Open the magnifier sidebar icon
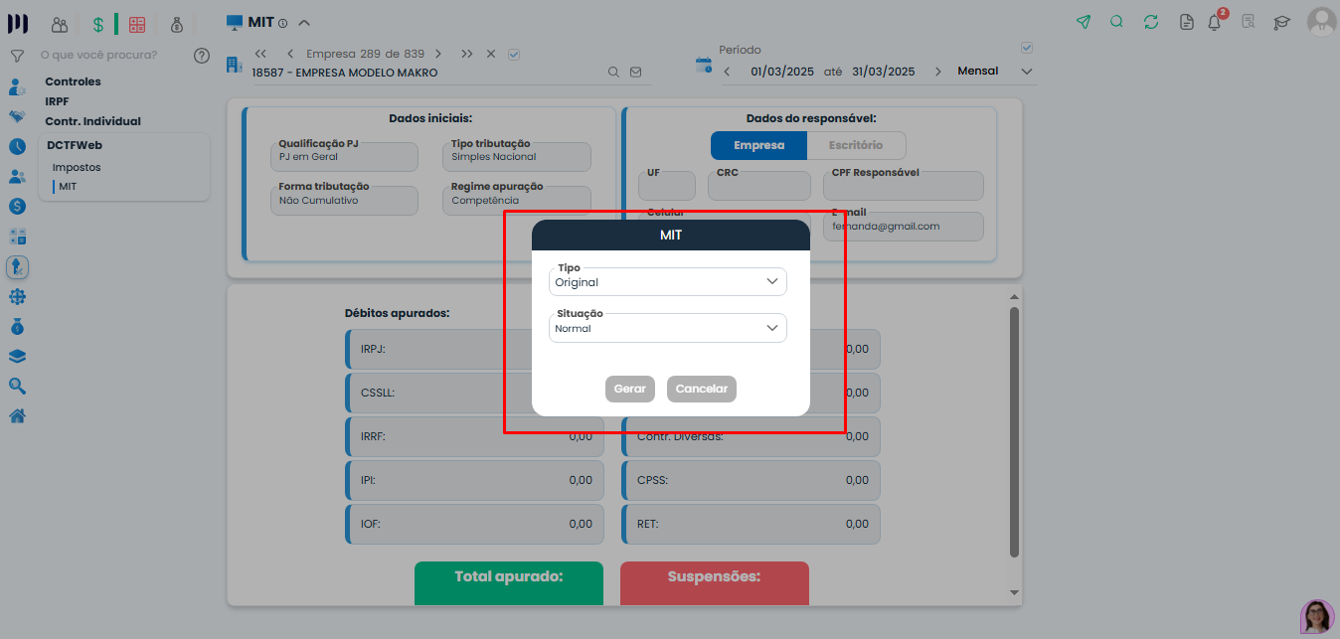Viewport: 1340px width, 639px height. click(x=17, y=386)
